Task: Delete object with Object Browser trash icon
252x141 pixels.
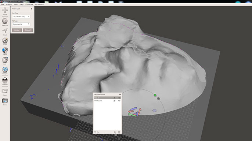Action: [119, 132]
